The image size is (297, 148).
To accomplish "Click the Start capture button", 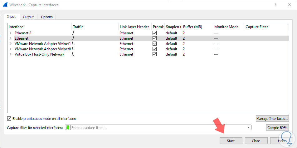I will (231, 141).
